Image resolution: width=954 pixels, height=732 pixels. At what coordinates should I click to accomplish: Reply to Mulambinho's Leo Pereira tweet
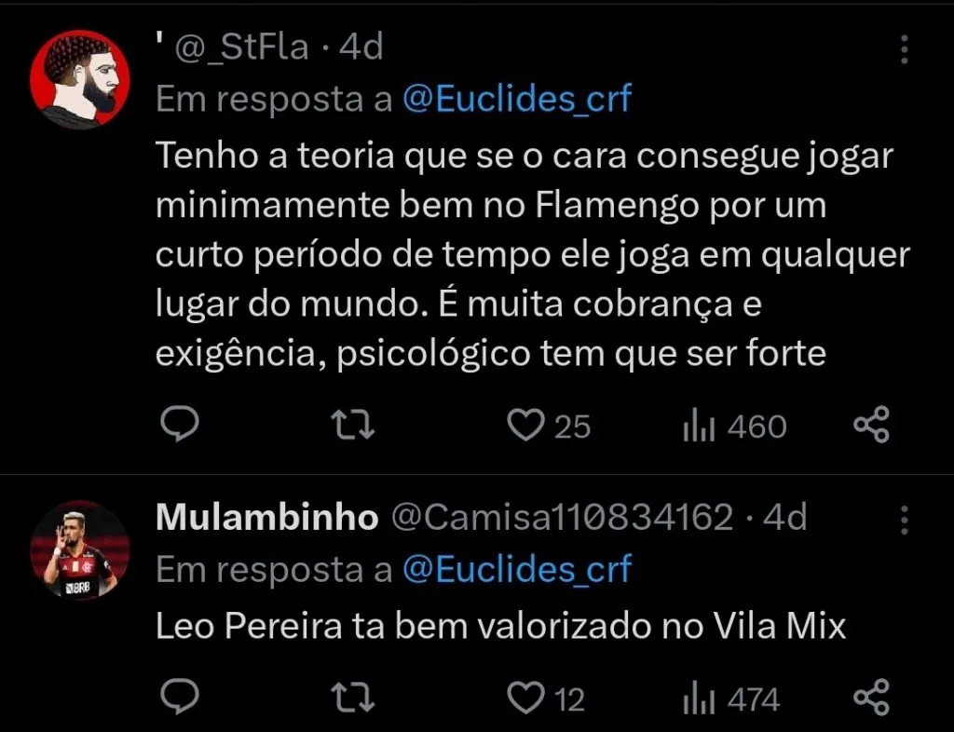click(x=180, y=696)
